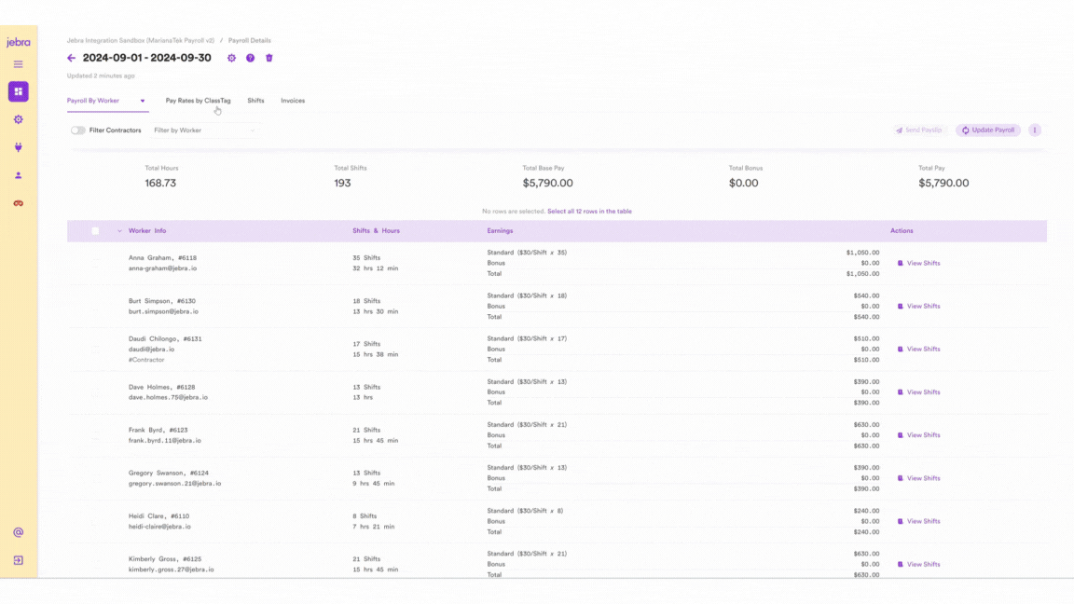Click 'Select all 12 rows in the table'
Image resolution: width=1074 pixels, height=604 pixels.
[589, 212]
